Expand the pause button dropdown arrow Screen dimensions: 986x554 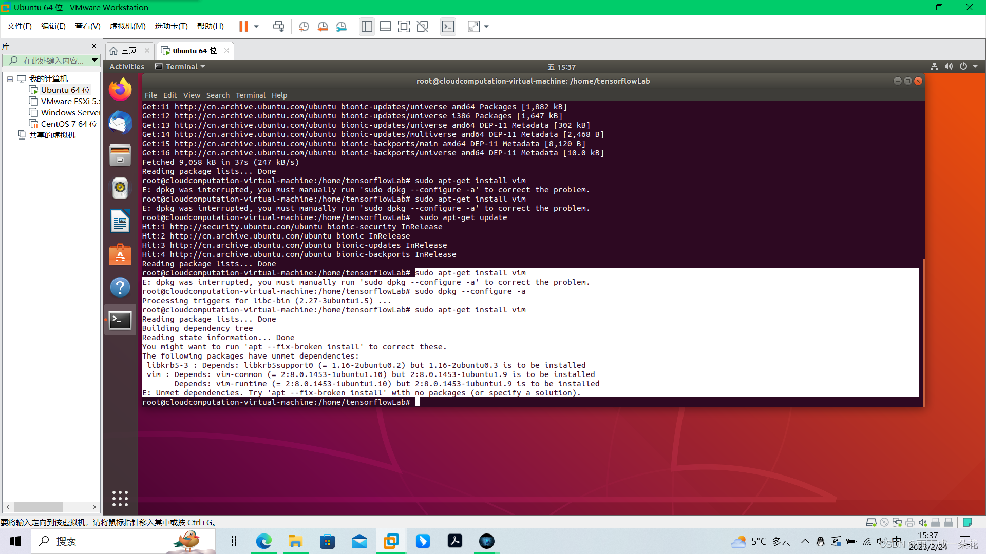256,26
